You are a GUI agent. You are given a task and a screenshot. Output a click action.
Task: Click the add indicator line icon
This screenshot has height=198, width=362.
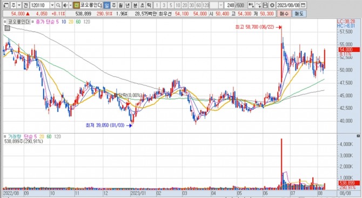coord(259,5)
